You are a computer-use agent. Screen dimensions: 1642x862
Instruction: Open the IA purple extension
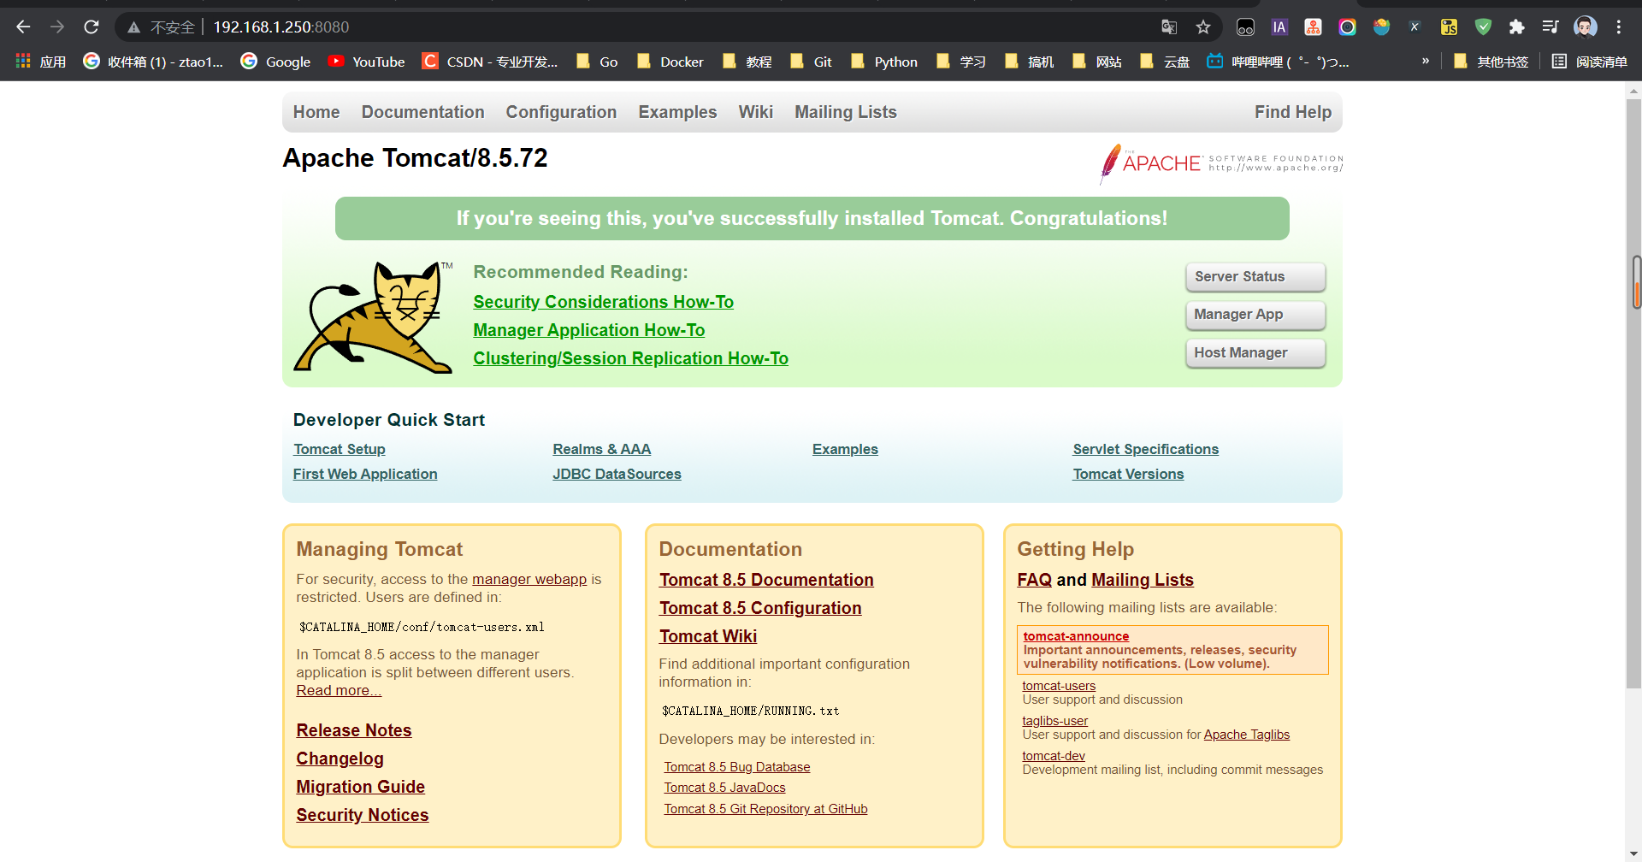pos(1279,27)
